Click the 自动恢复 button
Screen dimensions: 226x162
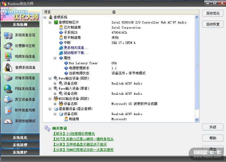tap(213, 24)
